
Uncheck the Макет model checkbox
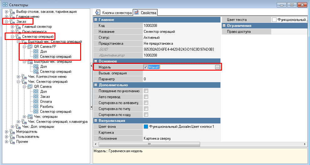[146, 67]
